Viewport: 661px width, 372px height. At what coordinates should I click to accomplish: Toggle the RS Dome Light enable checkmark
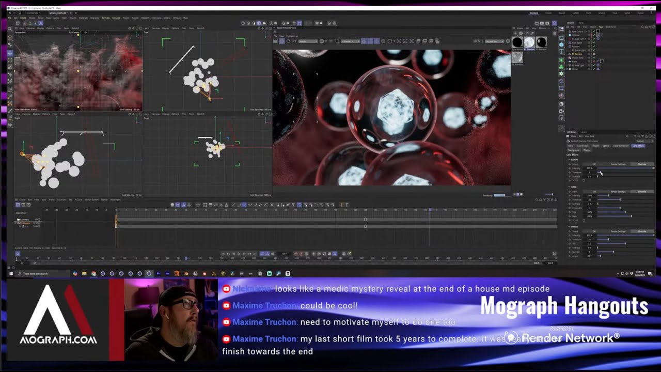tap(594, 50)
